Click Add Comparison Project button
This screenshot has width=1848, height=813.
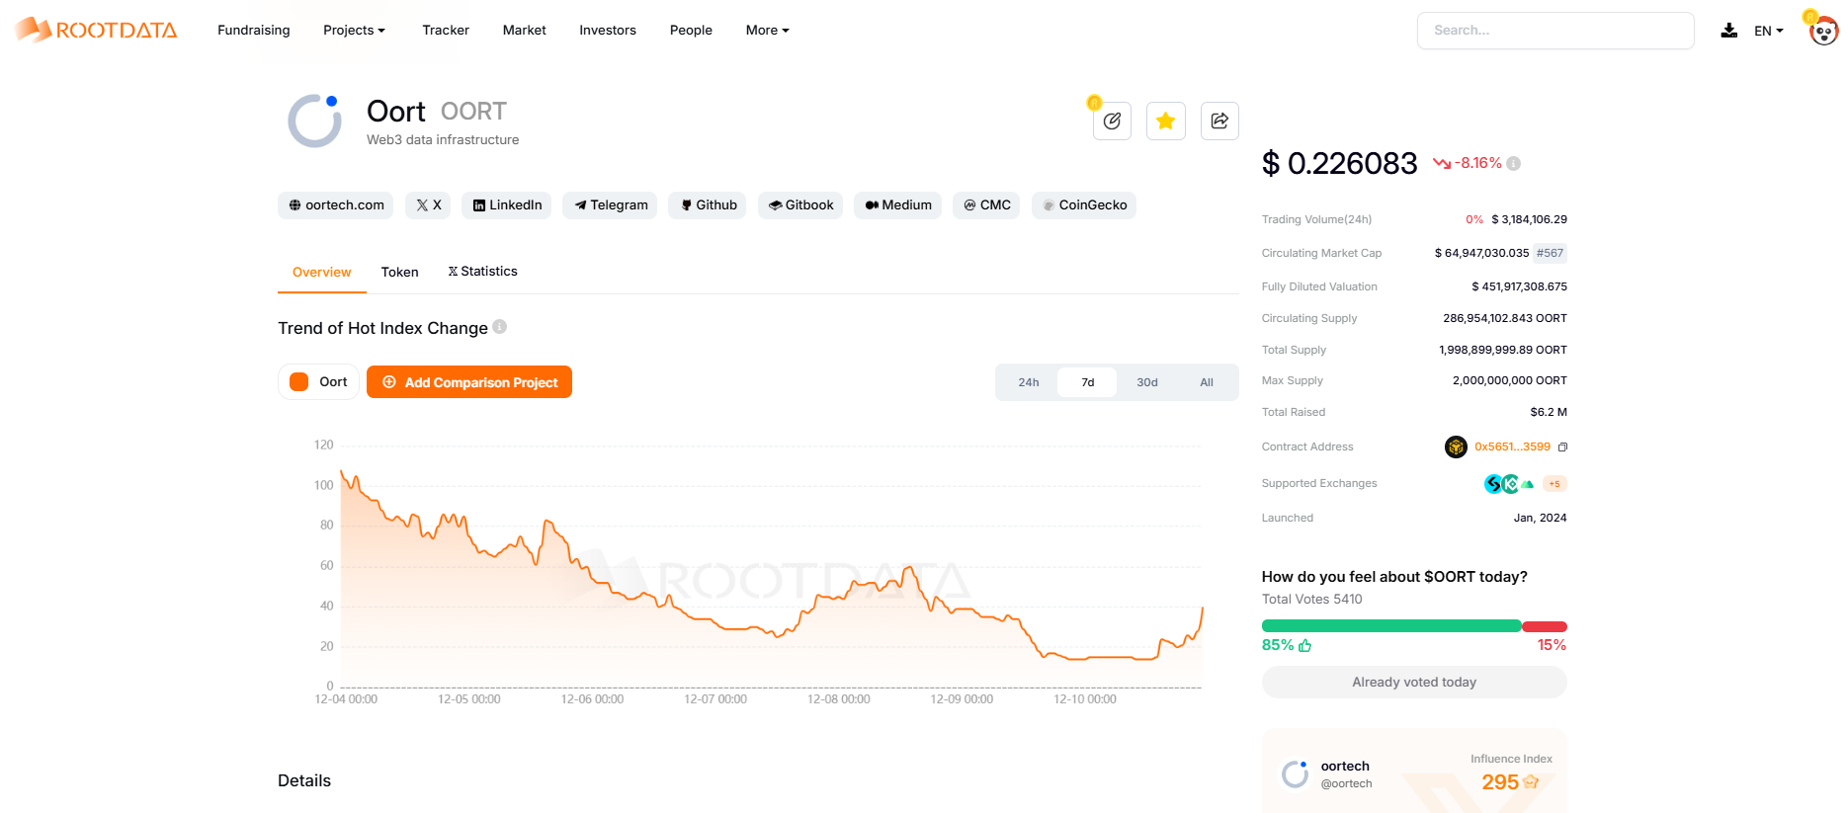point(469,382)
